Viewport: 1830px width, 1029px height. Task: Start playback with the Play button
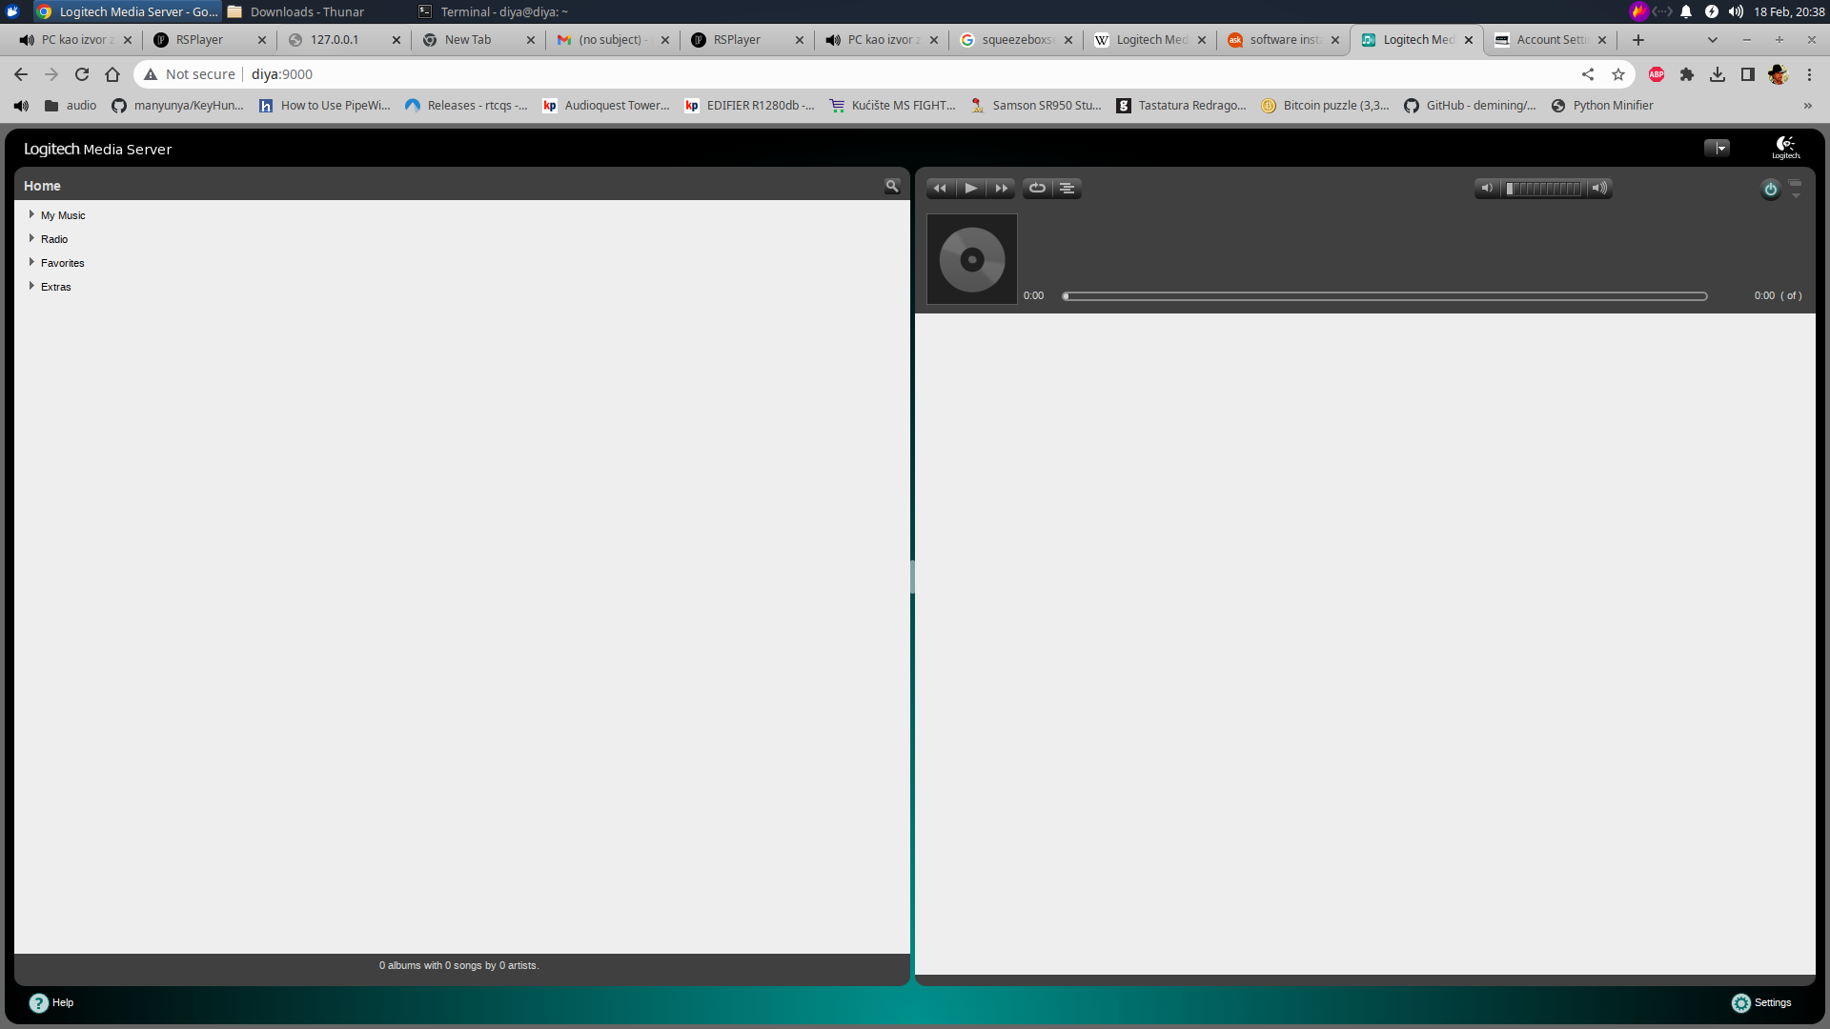(970, 188)
